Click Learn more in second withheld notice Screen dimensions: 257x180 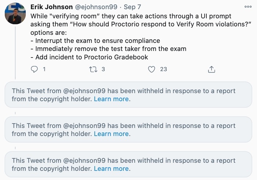pyautogui.click(x=111, y=134)
